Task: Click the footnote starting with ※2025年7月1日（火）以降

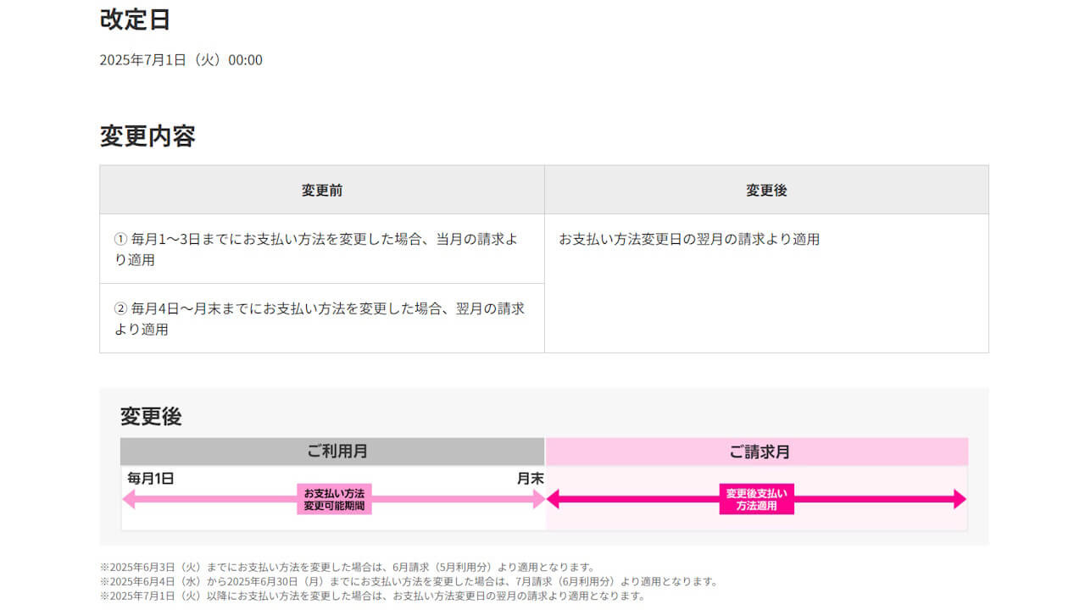Action: (x=372, y=596)
